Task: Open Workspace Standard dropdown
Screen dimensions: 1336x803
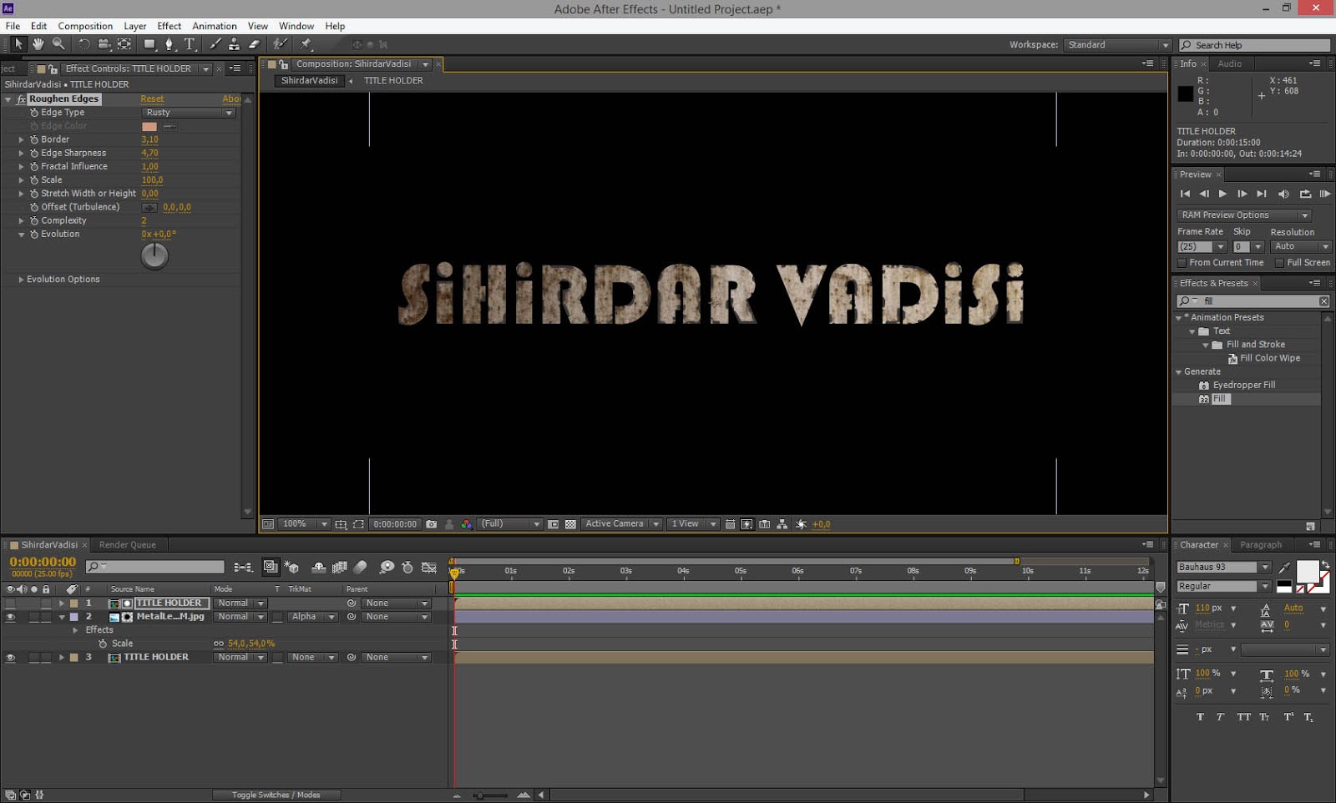Action: [x=1117, y=45]
